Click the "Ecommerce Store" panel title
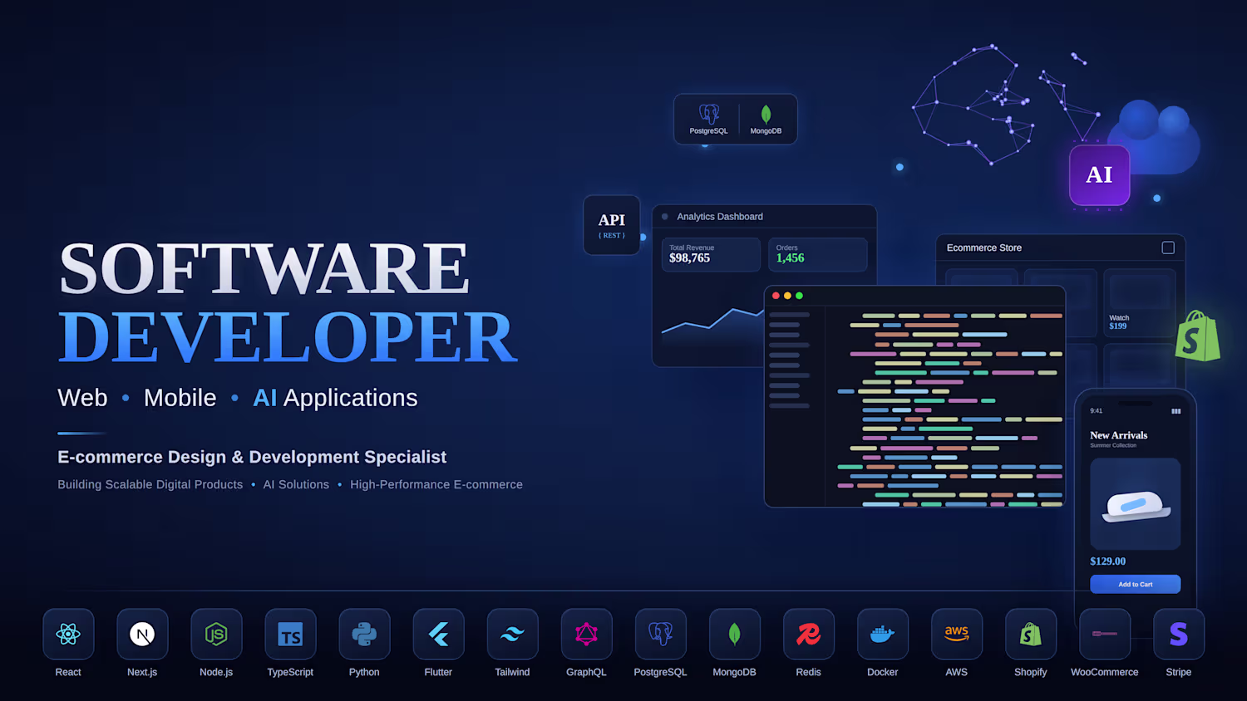Image resolution: width=1247 pixels, height=701 pixels. (984, 248)
